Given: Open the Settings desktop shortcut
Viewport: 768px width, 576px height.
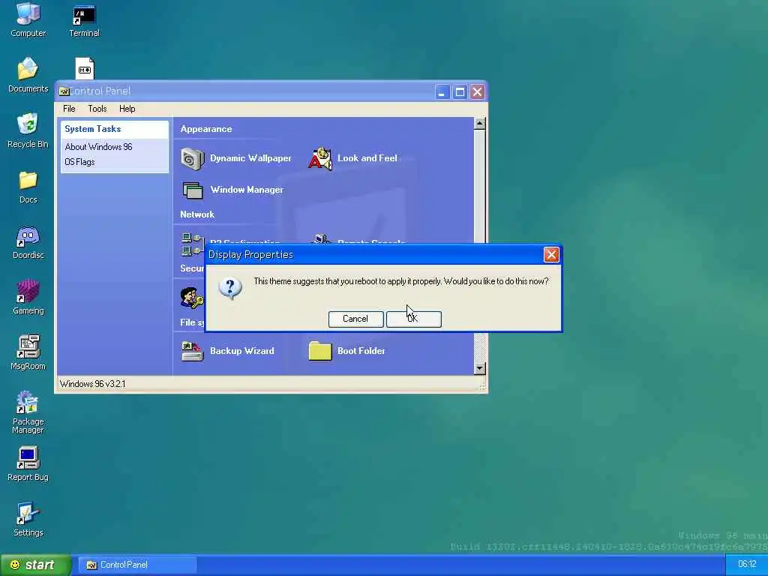Looking at the screenshot, I should tap(28, 519).
